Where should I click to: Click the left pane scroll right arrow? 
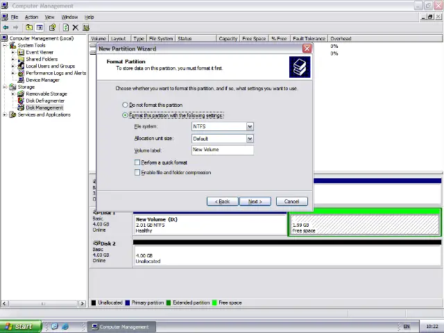[x=82, y=304]
